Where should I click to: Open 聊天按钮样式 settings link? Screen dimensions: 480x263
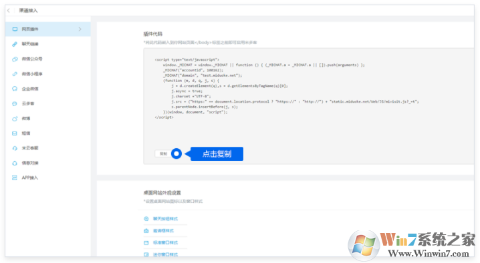click(165, 219)
